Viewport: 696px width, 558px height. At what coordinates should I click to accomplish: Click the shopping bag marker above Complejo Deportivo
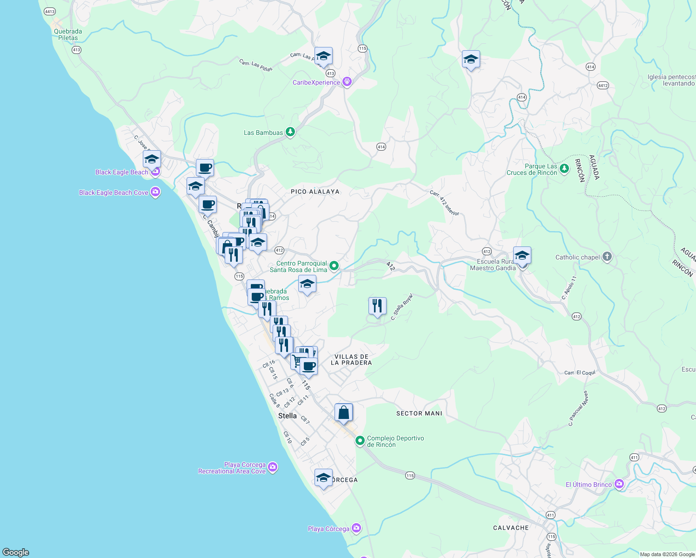tap(344, 411)
